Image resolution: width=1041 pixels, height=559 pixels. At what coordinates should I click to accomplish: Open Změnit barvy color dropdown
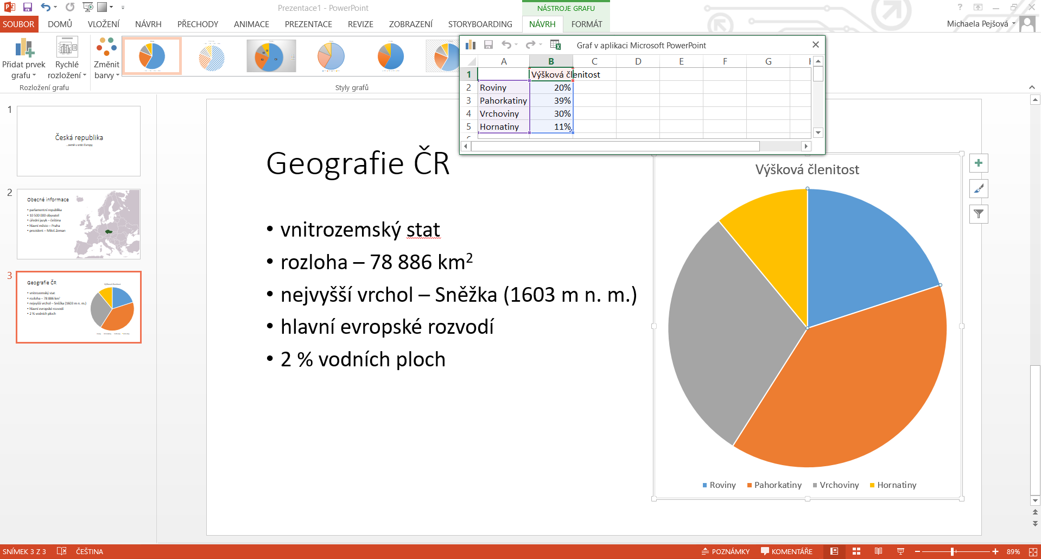point(106,60)
